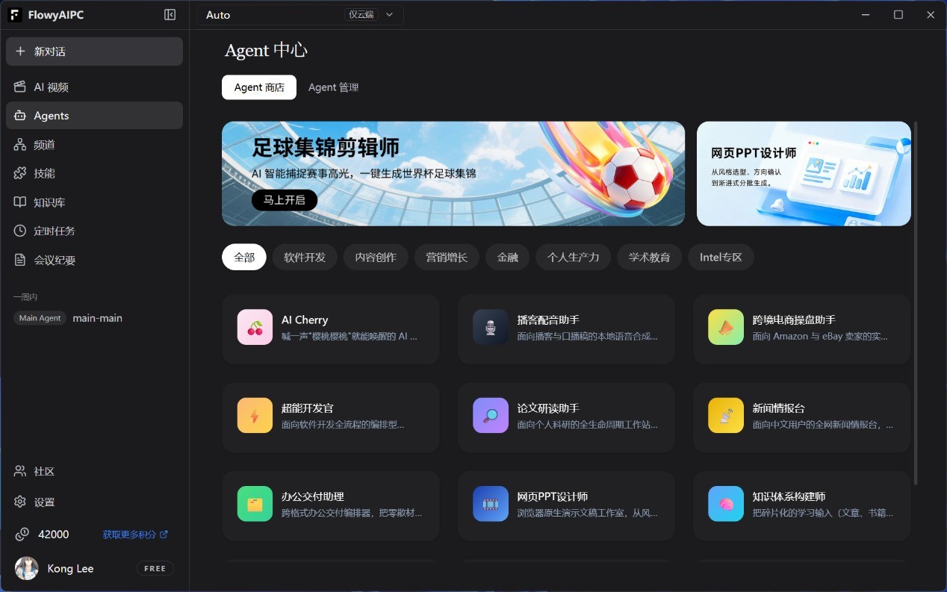Click the 跨境电商操盘助手 megaphone icon
This screenshot has height=592, width=947.
coord(726,327)
